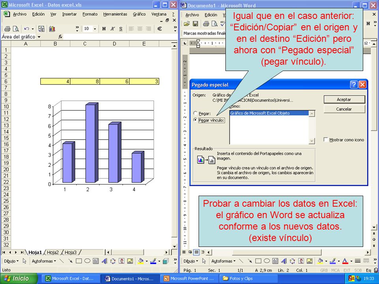Switch to Microsoft PowerPoint in the taskbar
This screenshot has width=379, height=284.
click(x=189, y=278)
